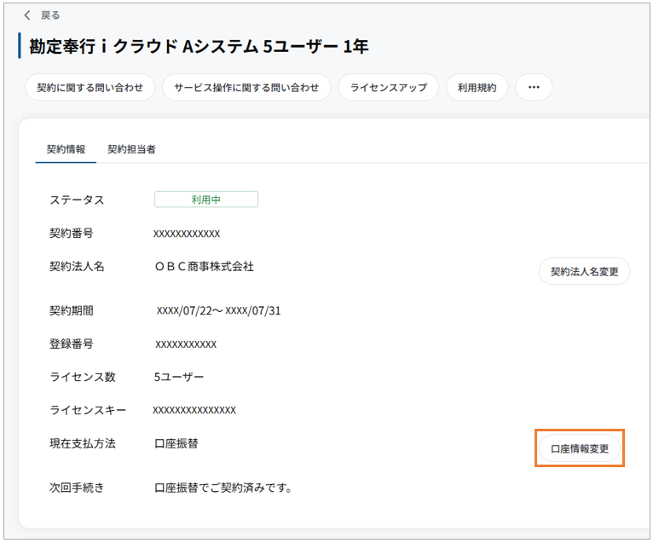Click the 登録番号 label
Viewport: 653px width, 543px height.
pos(72,344)
